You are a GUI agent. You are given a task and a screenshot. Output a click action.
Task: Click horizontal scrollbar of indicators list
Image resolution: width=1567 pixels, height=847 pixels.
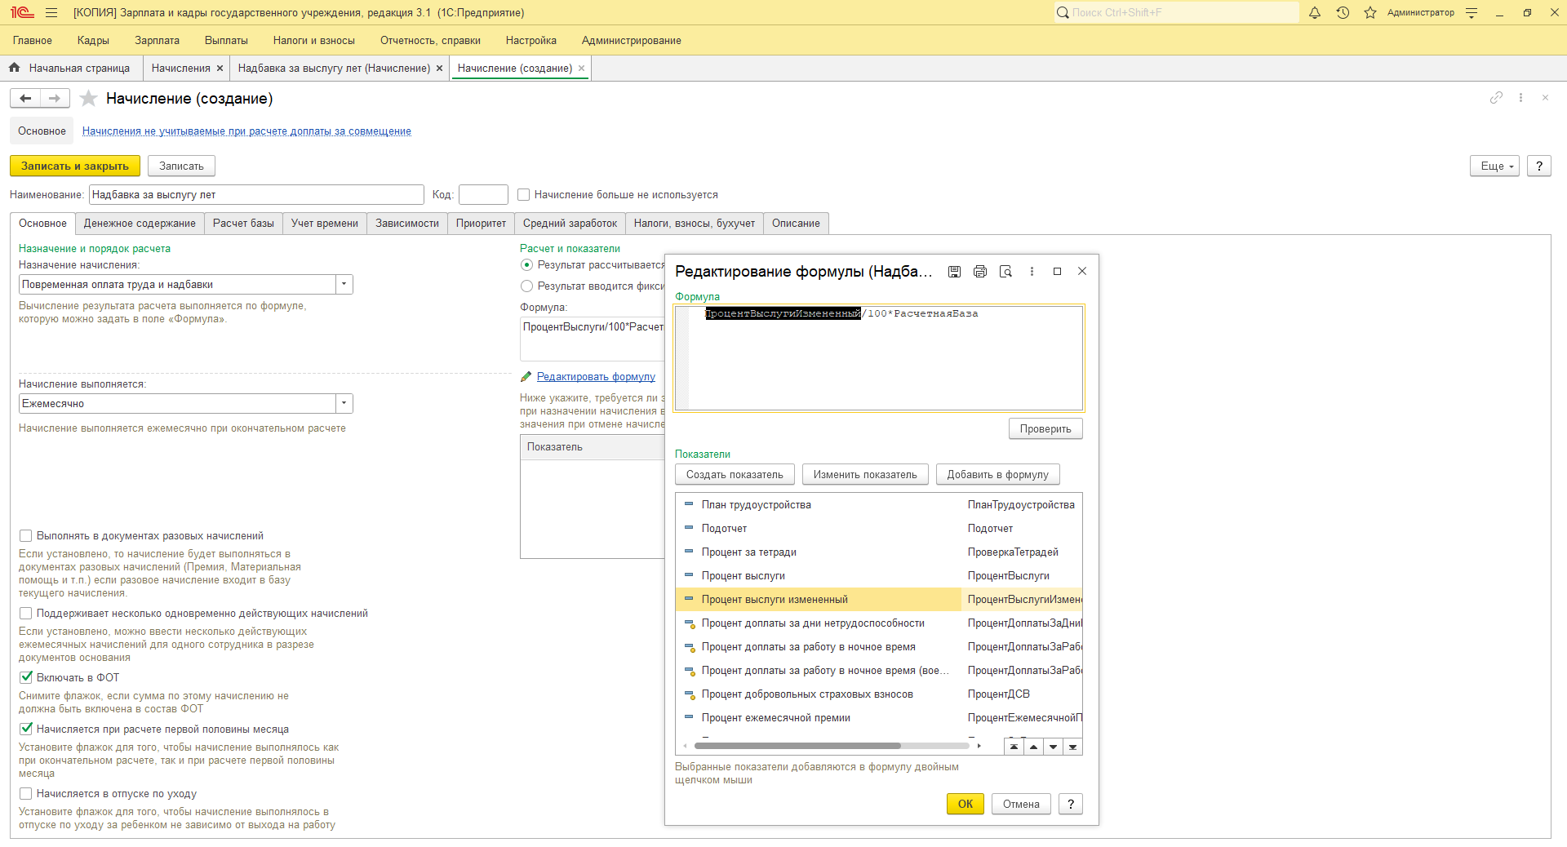[x=797, y=746]
